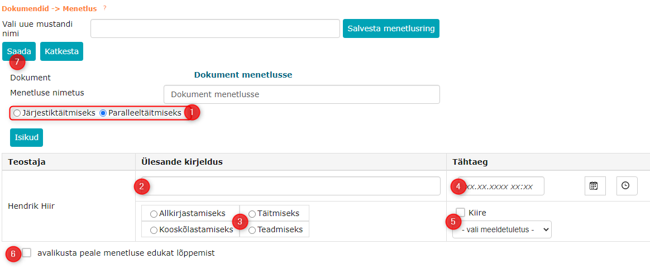Focus the Vali uue mustandi nimi field
This screenshot has height=273, width=650.
coord(215,28)
